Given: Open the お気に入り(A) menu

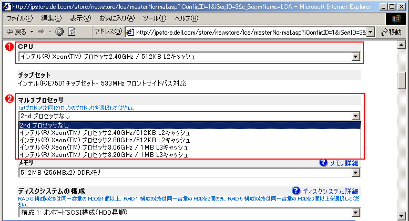Looking at the screenshot, I should click(x=117, y=18).
